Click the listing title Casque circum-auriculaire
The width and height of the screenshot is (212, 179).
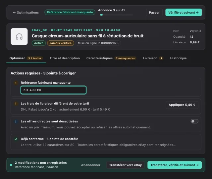coord(87,36)
